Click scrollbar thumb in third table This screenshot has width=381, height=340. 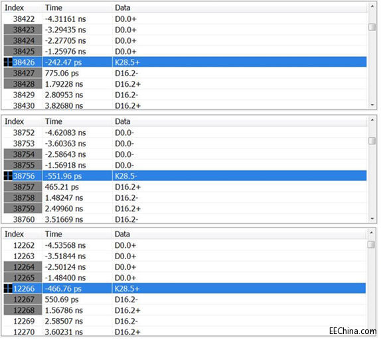[371, 245]
